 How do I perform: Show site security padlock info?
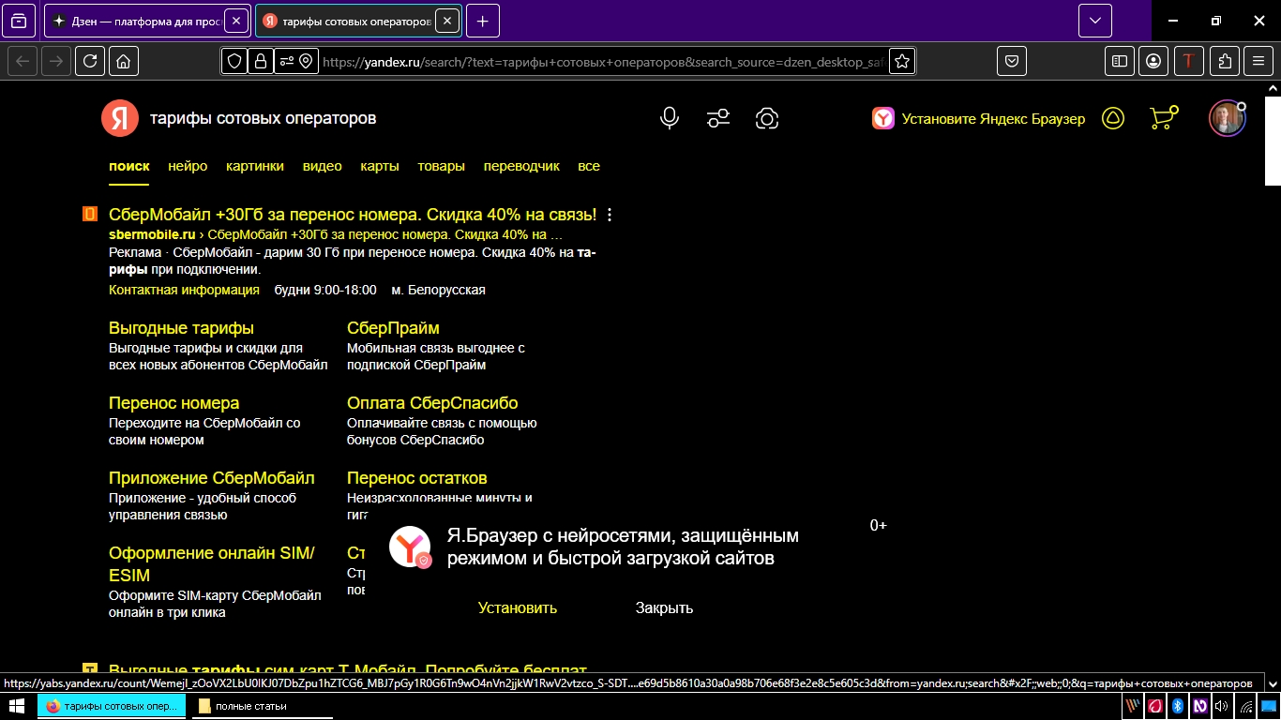pos(260,61)
